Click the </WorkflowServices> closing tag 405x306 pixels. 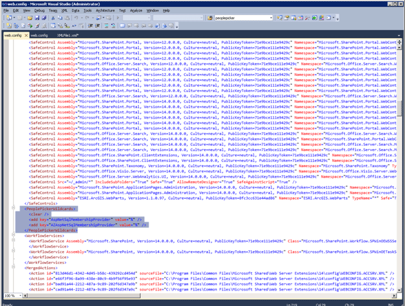pyautogui.click(x=45, y=263)
